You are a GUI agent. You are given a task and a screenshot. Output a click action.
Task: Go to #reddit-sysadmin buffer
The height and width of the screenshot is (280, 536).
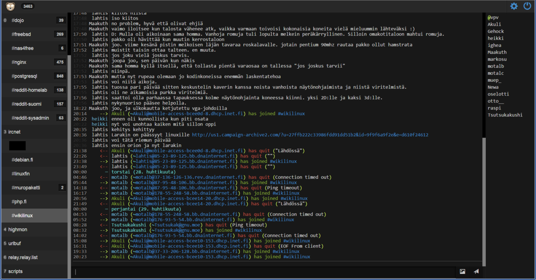point(30,118)
